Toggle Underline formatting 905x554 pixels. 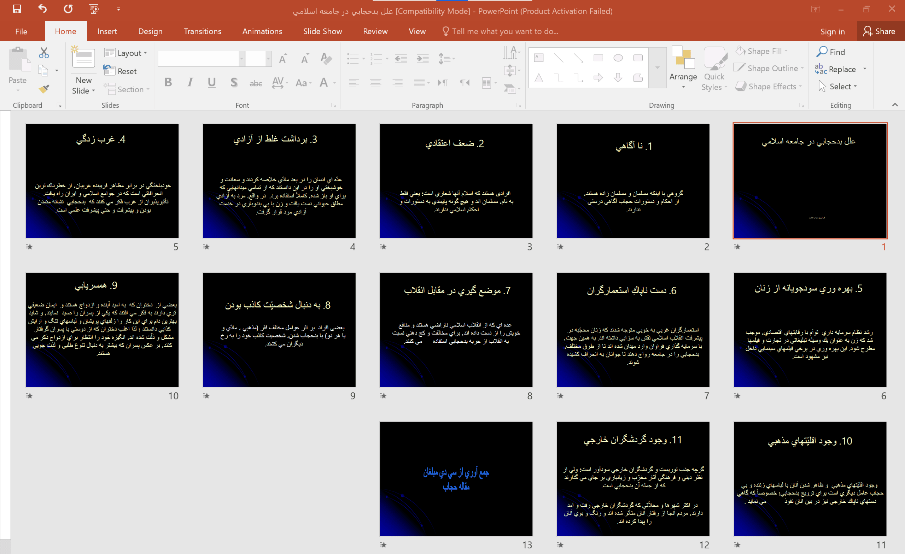211,82
